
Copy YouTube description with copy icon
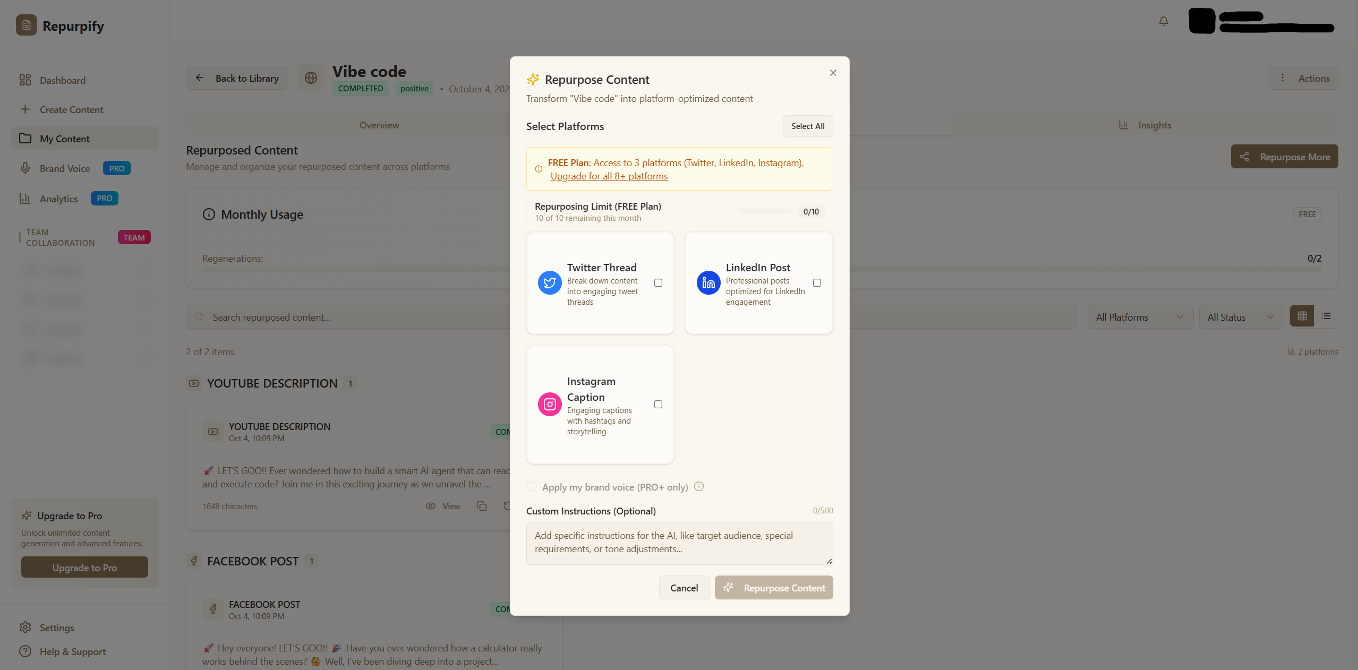pyautogui.click(x=482, y=506)
